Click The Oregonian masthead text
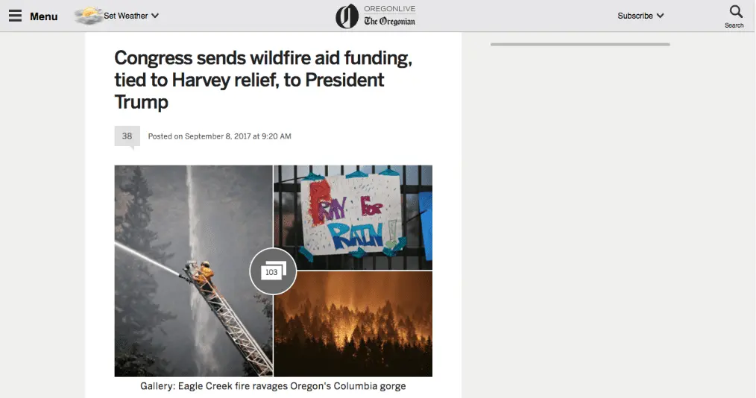The image size is (756, 398). pyautogui.click(x=390, y=21)
